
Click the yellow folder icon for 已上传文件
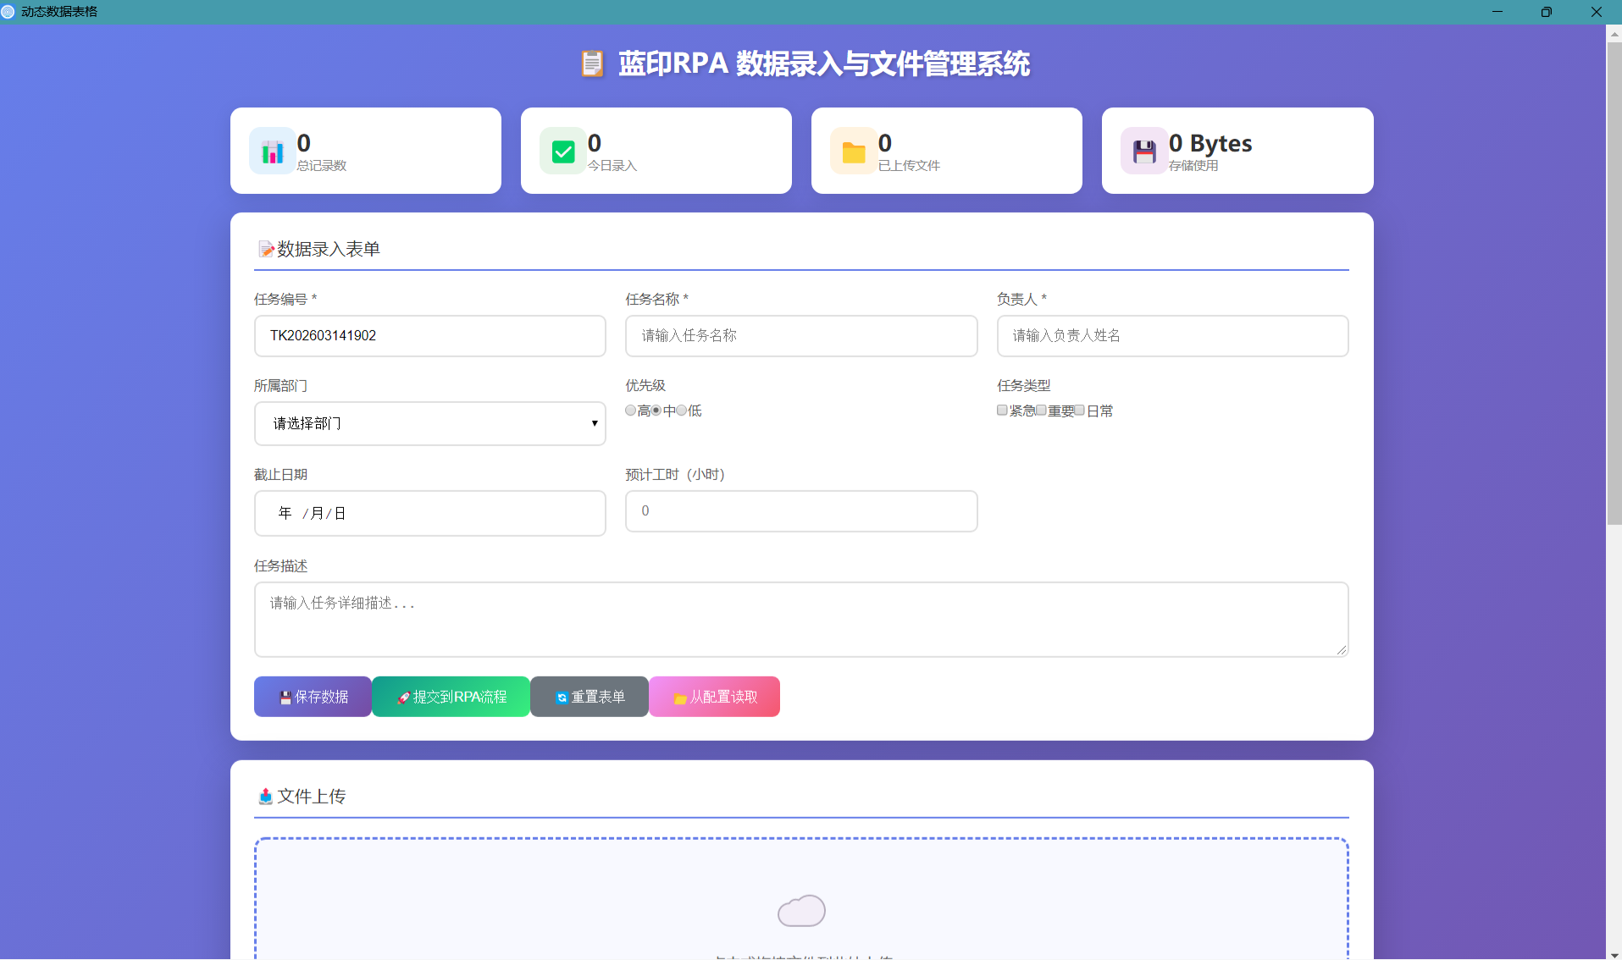click(x=853, y=152)
